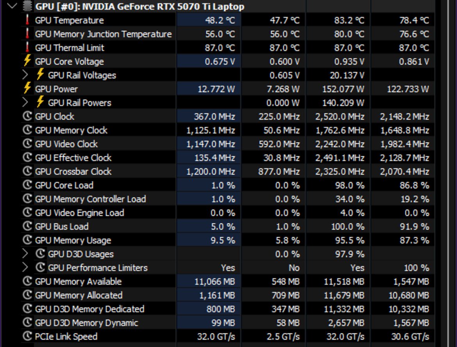The height and width of the screenshot is (347, 457).
Task: Expand the GPU Rail Voltages row
Action: pos(25,75)
